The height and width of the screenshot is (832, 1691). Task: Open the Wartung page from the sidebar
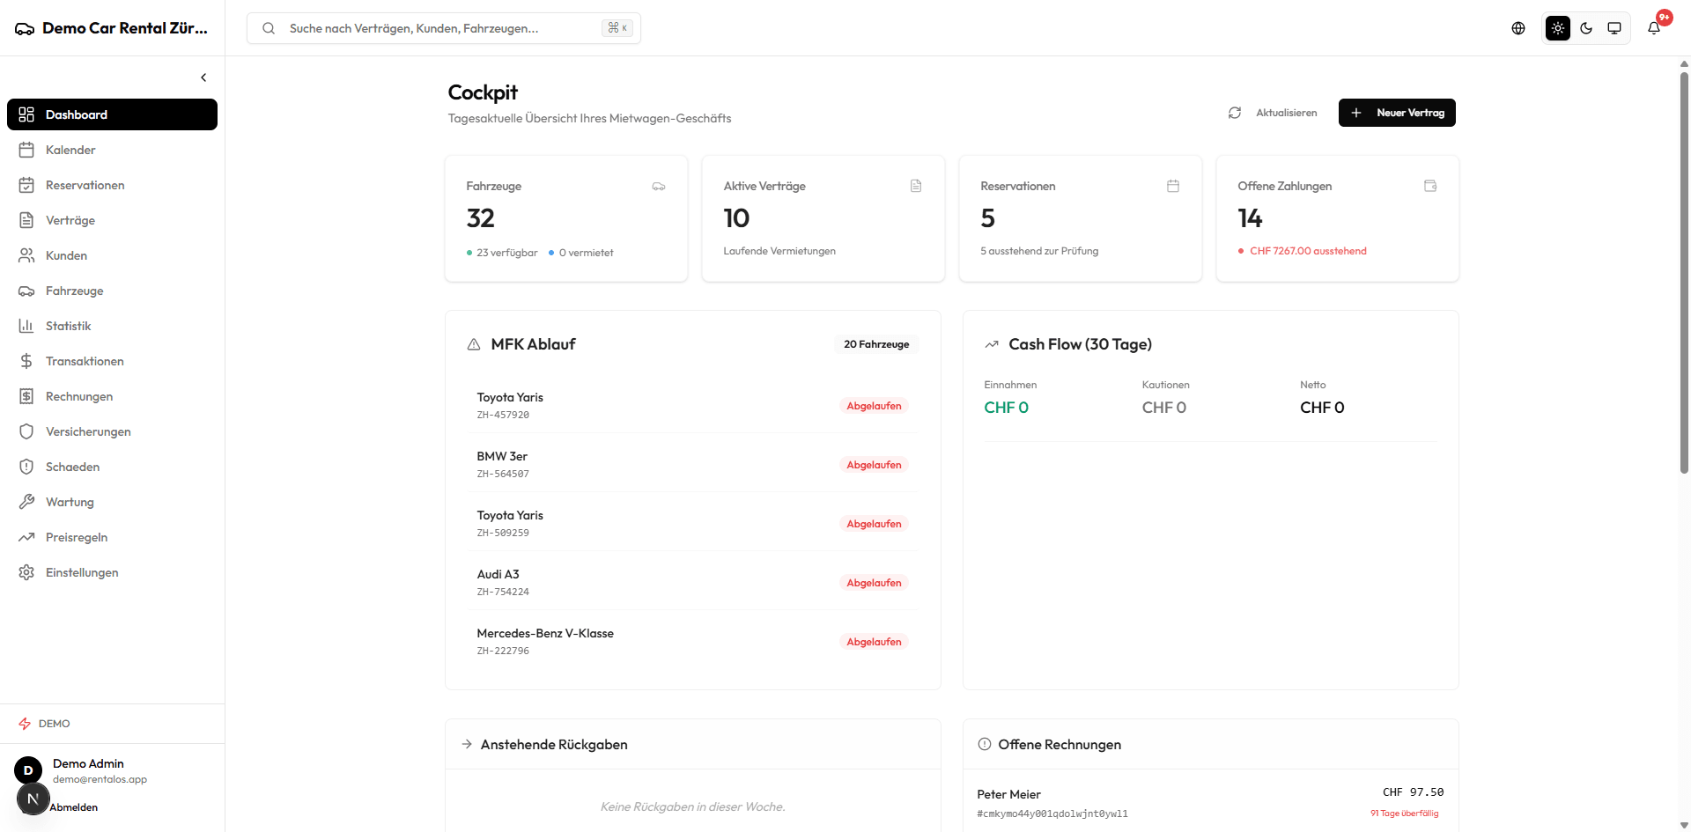click(x=70, y=502)
